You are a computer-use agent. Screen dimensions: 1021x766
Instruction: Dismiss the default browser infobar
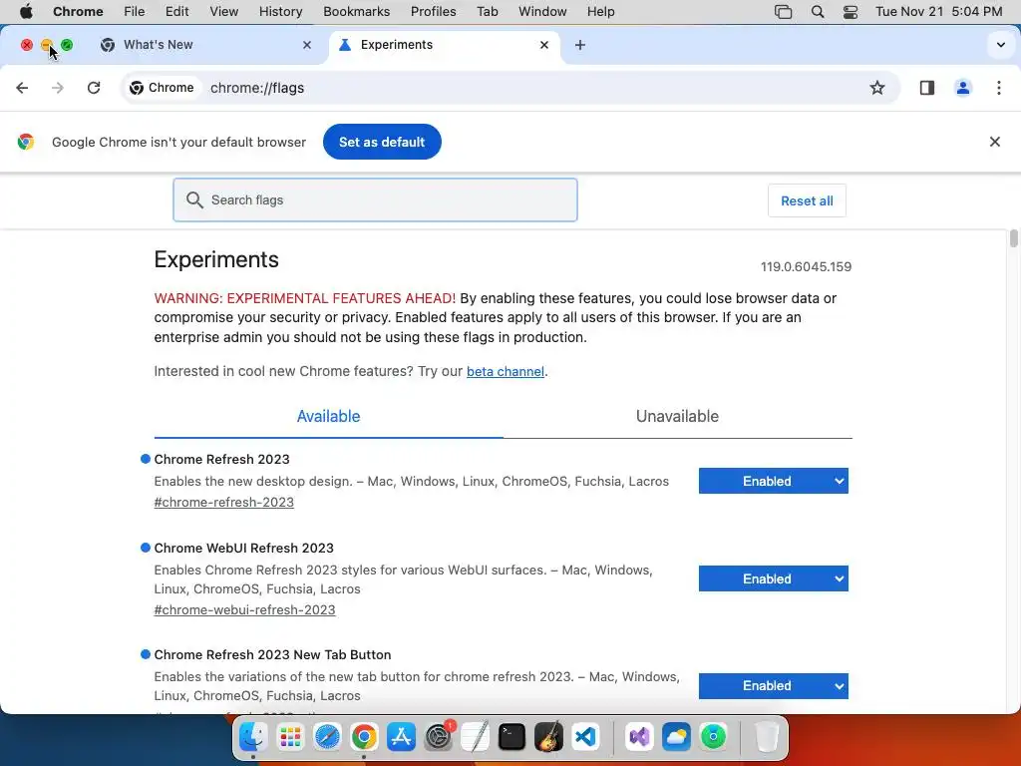click(x=994, y=142)
